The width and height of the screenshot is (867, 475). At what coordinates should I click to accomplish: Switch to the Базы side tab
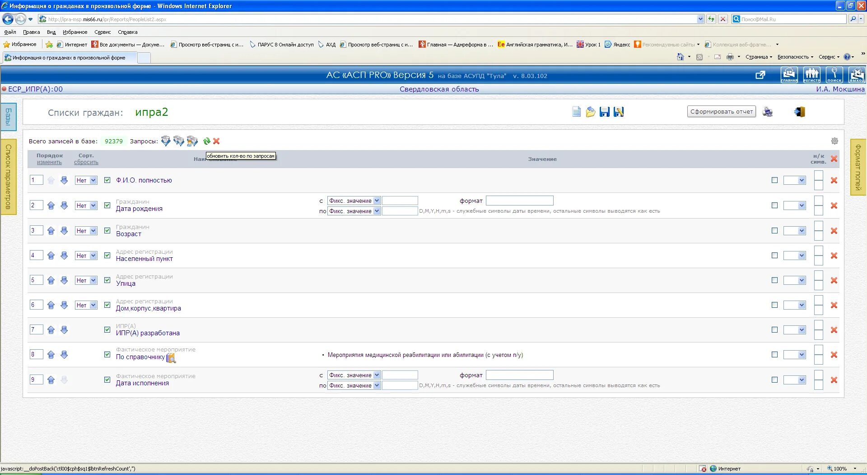(8, 117)
